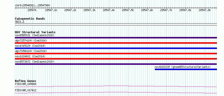Click the red nsv1024602 variant bar
Screen dimensions: 224x96
(116, 59)
